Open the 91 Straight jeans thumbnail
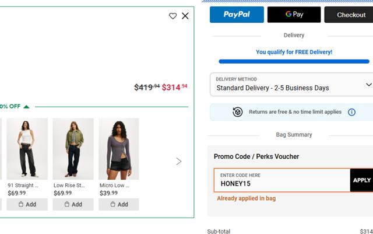This screenshot has width=373, height=234. (27, 149)
